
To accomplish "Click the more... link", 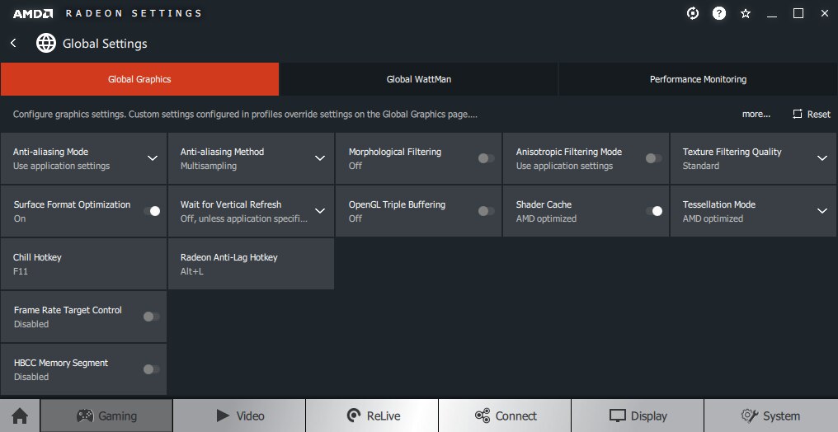I will (756, 114).
